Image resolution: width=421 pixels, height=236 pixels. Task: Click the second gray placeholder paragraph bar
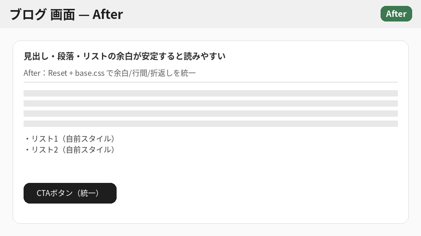[210, 103]
